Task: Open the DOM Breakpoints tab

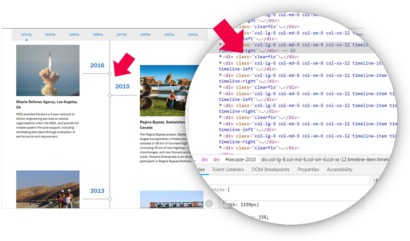Action: tap(271, 170)
